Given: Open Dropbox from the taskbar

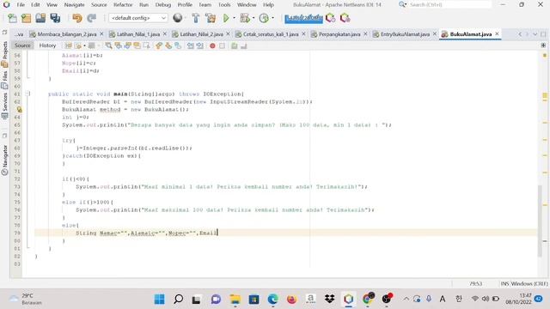Looking at the screenshot, I should pyautogui.click(x=329, y=299).
